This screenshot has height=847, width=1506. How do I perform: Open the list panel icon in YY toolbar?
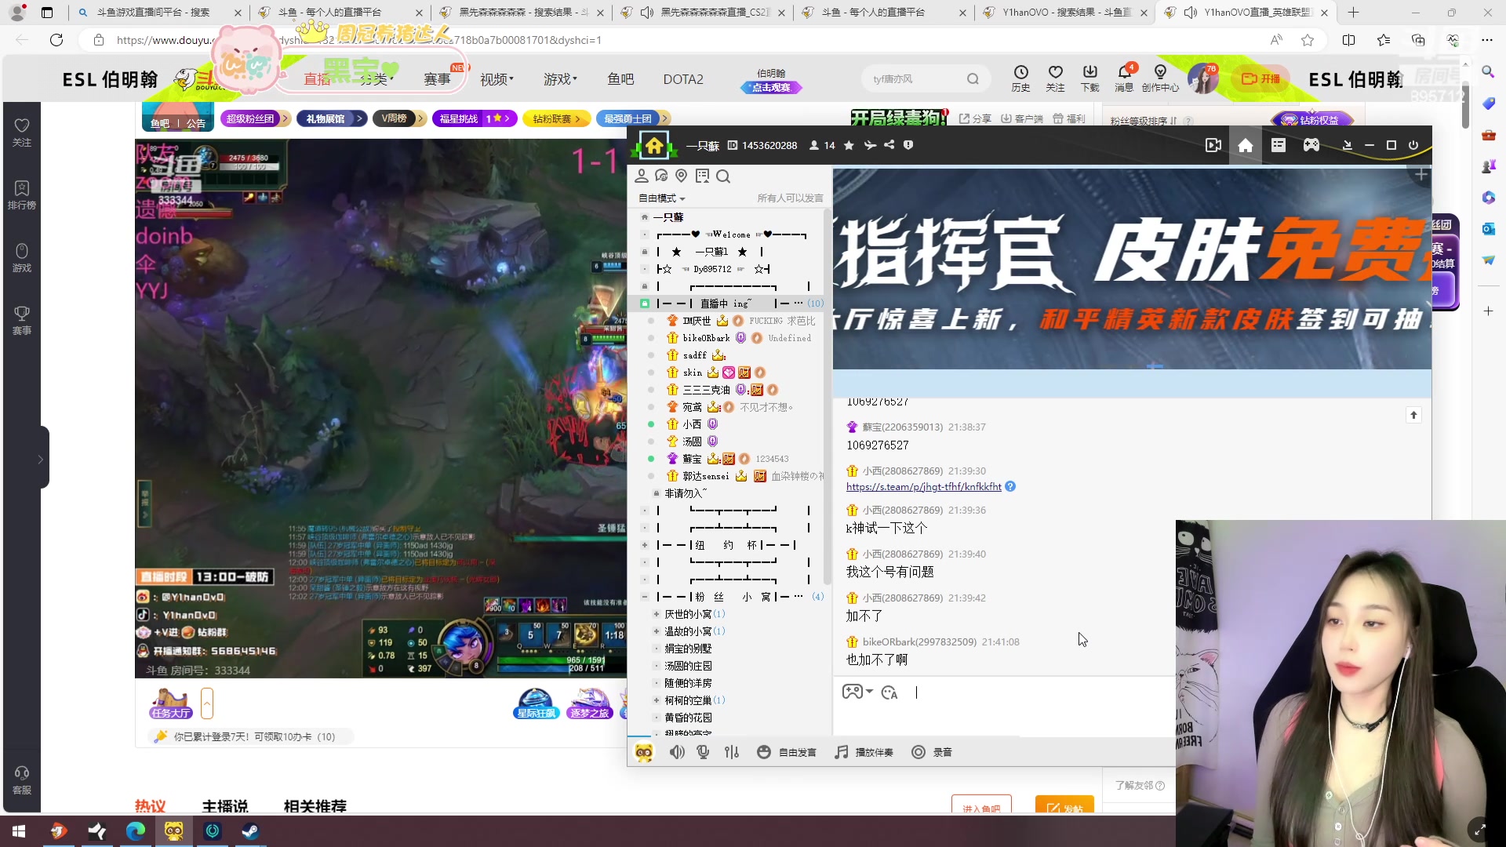click(1279, 145)
